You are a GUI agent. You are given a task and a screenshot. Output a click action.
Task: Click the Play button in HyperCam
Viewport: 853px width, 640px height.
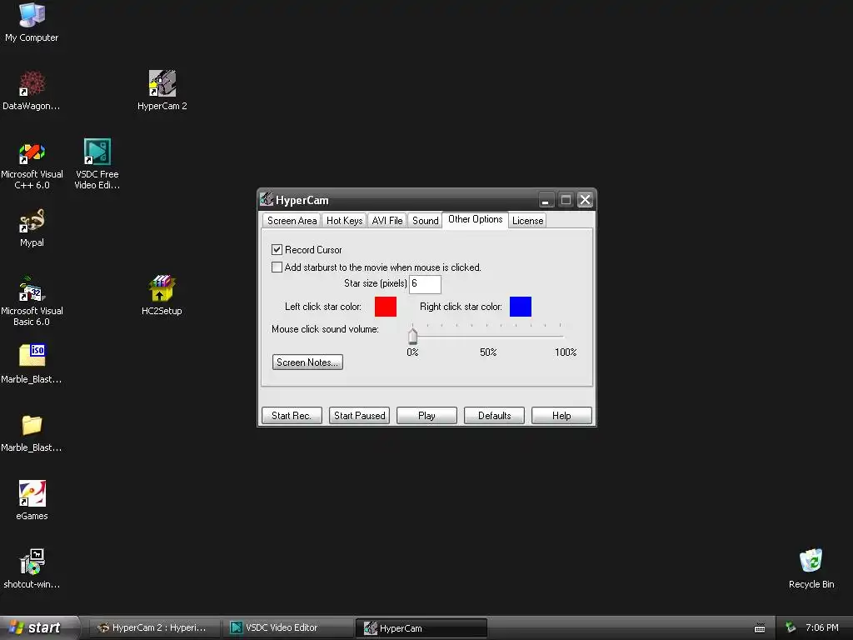click(426, 415)
